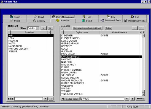The height and width of the screenshot is (109, 151).
Task: Move all advertisers right with >> button
Action: 50,28
